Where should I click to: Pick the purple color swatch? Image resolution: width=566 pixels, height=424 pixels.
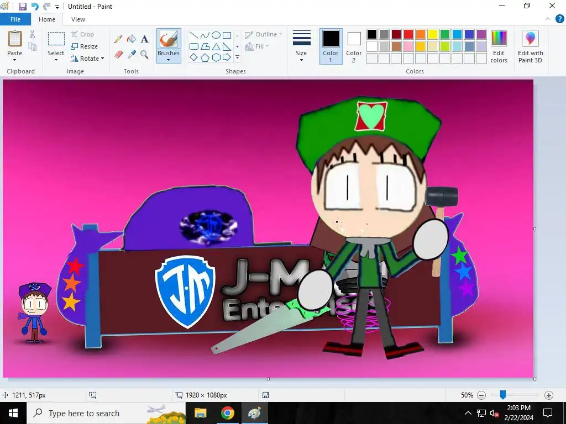481,34
